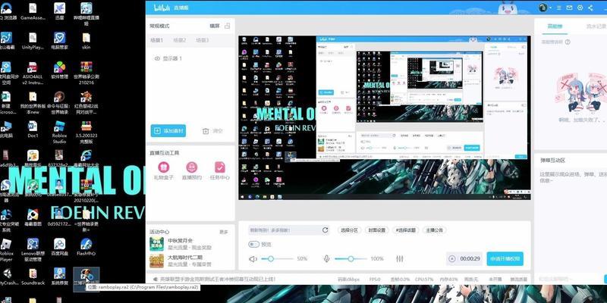Open the 迅雷 desktop shortcut

59,11
